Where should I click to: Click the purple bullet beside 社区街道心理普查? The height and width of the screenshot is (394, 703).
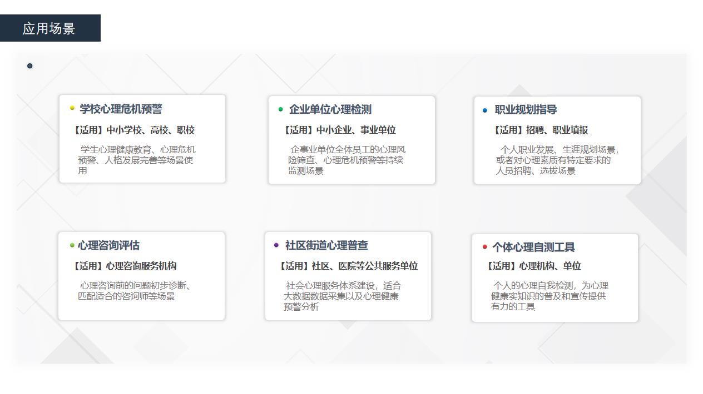coord(276,245)
